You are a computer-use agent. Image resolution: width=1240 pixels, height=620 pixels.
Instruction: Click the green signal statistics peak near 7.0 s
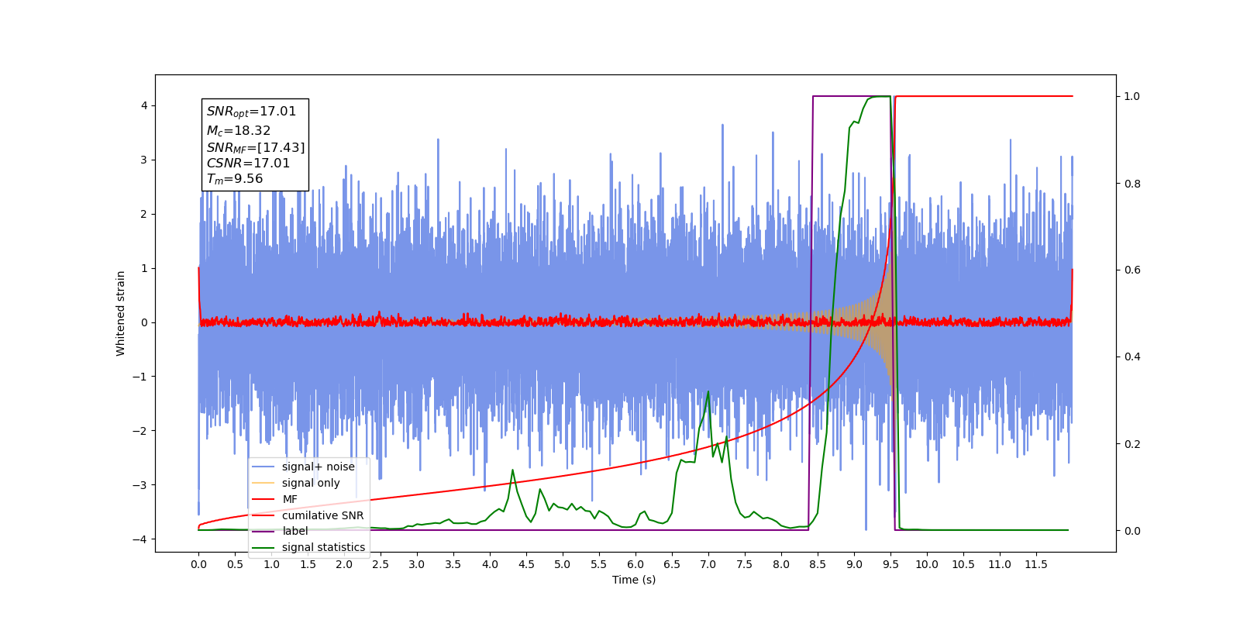pos(708,392)
